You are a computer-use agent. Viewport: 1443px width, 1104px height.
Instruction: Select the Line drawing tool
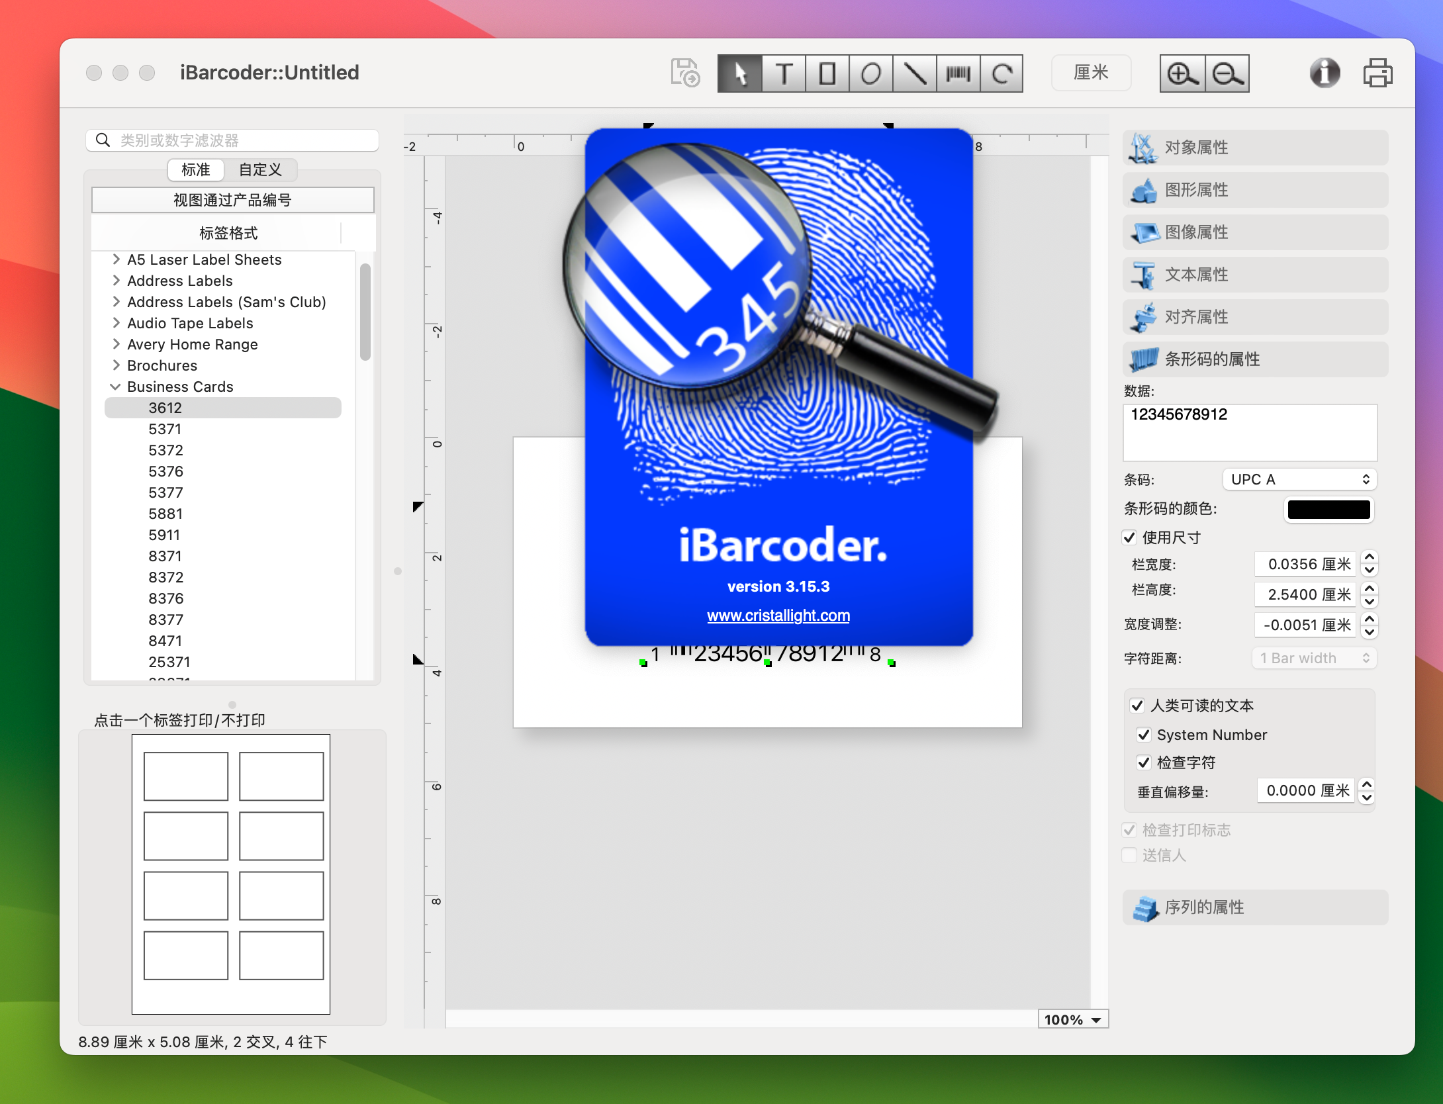(913, 73)
